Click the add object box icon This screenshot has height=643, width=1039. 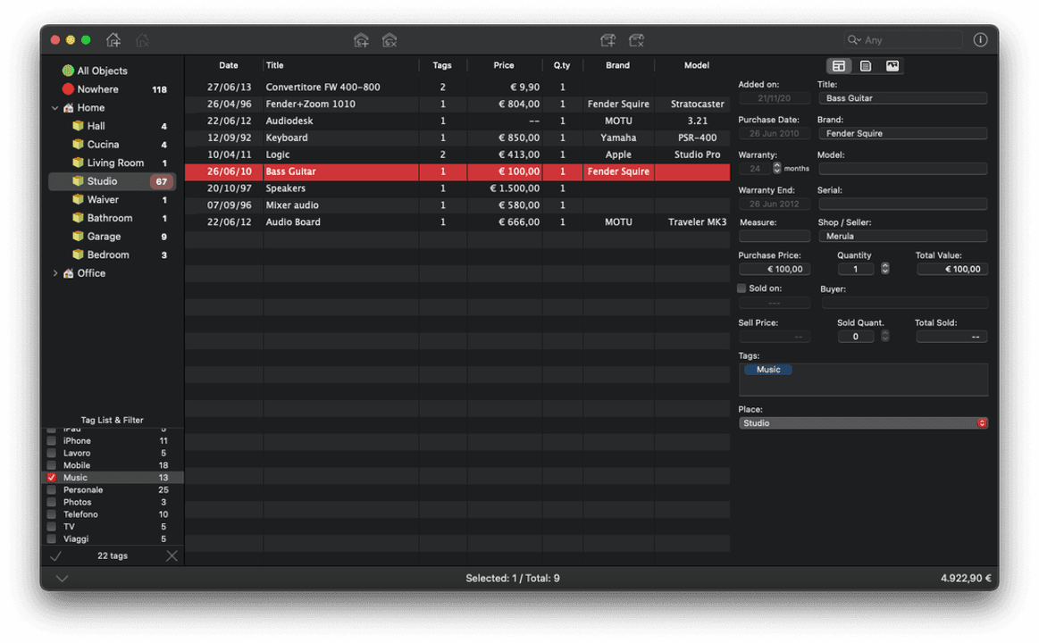608,40
